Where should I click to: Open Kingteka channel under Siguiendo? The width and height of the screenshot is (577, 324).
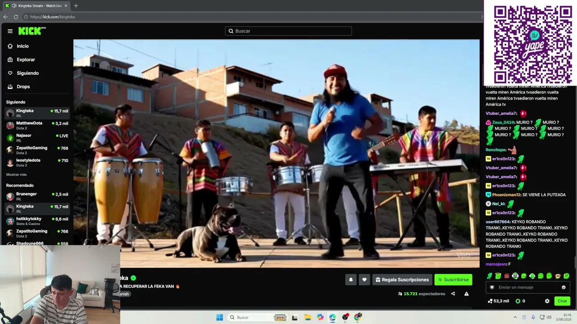(x=37, y=113)
